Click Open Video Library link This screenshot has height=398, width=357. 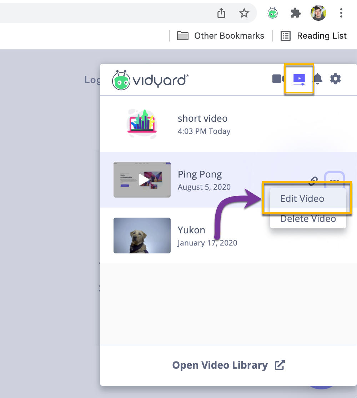(x=228, y=365)
